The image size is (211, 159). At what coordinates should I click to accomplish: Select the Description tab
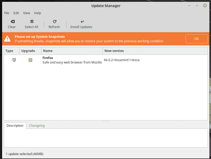pos(15,125)
